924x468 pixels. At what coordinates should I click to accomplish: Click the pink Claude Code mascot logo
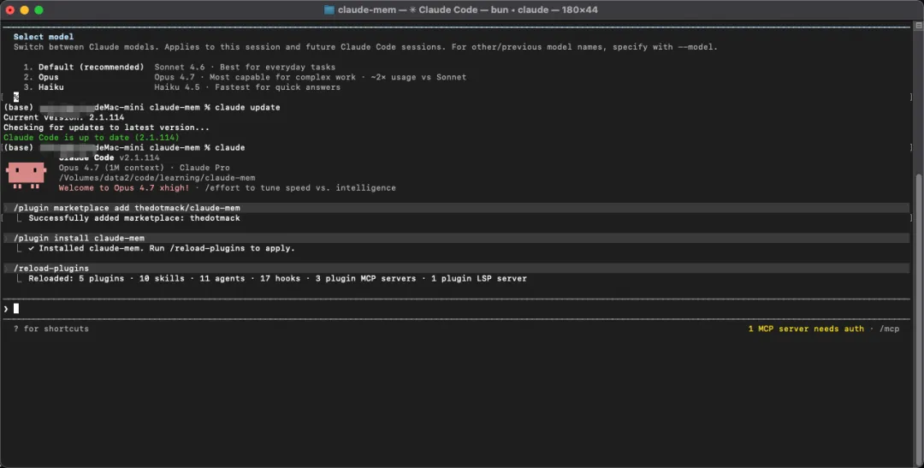pyautogui.click(x=26, y=175)
